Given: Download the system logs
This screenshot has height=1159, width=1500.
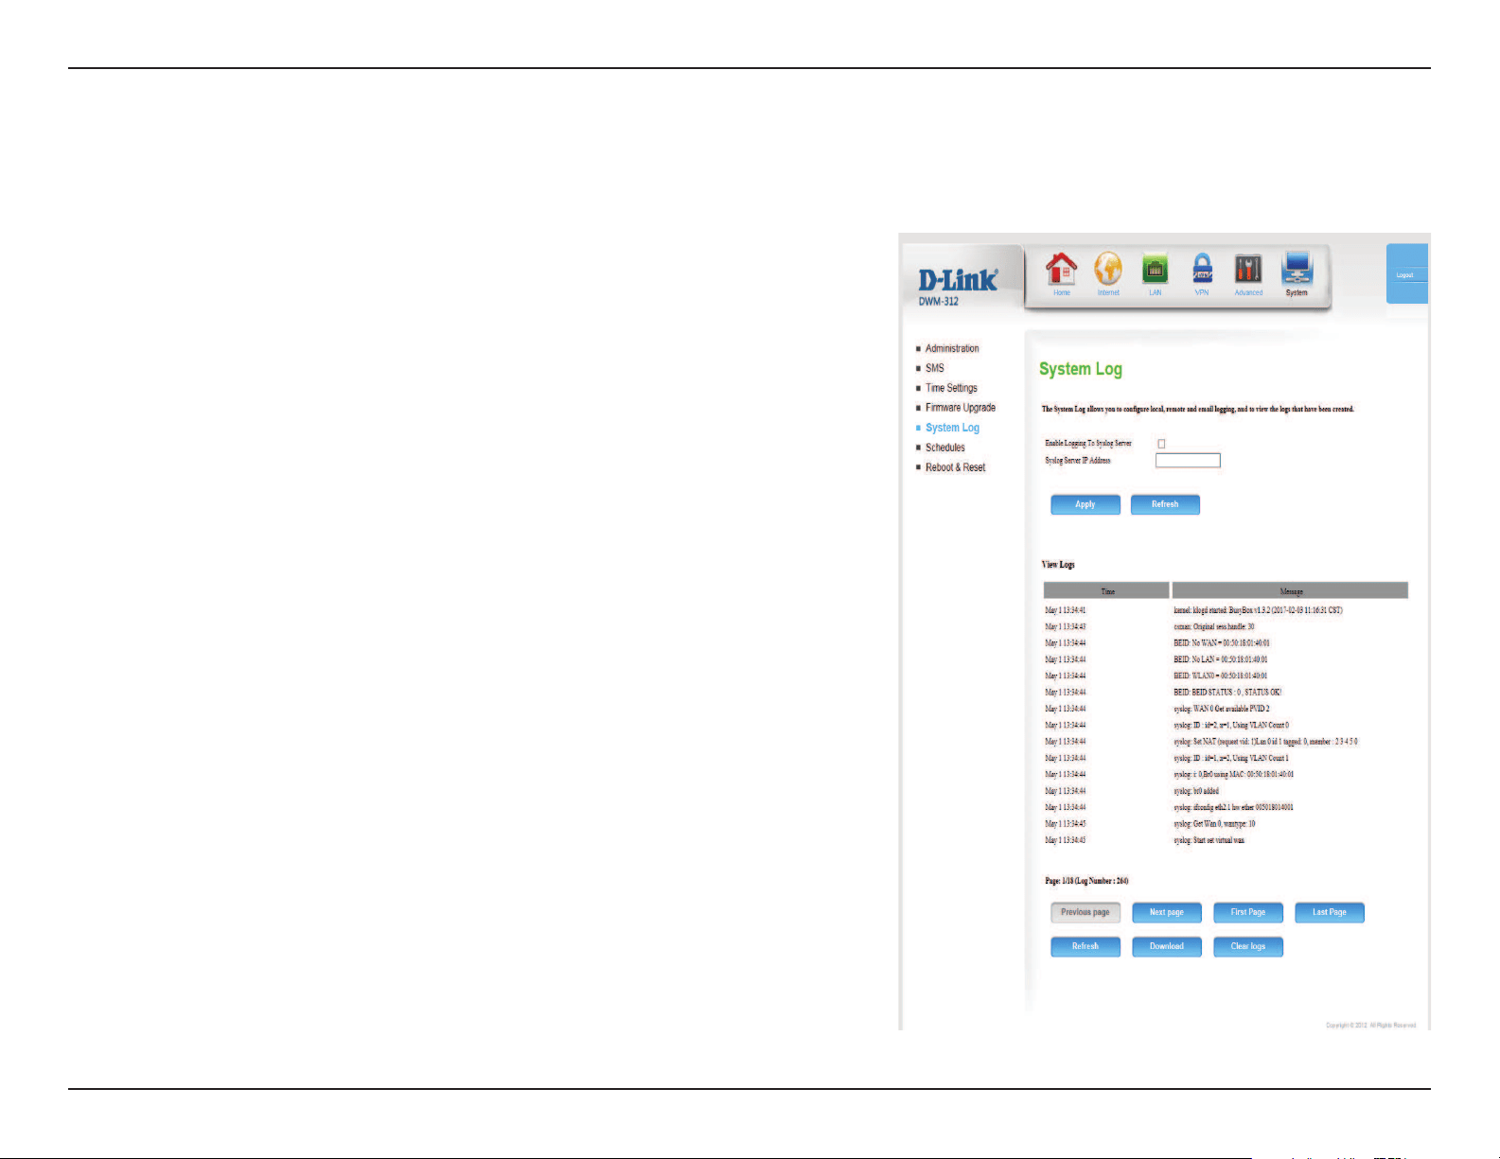Looking at the screenshot, I should (x=1167, y=946).
